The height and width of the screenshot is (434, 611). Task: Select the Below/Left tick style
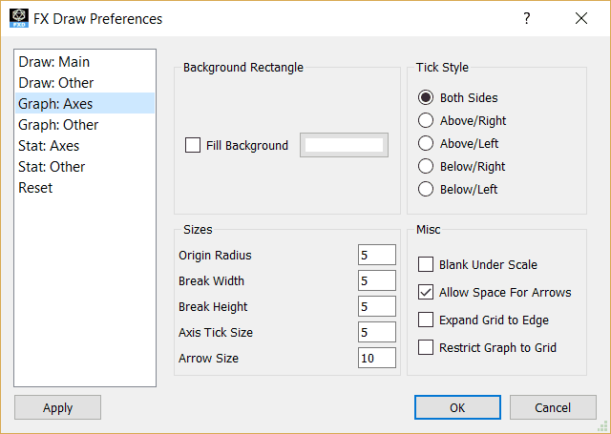[x=426, y=190]
